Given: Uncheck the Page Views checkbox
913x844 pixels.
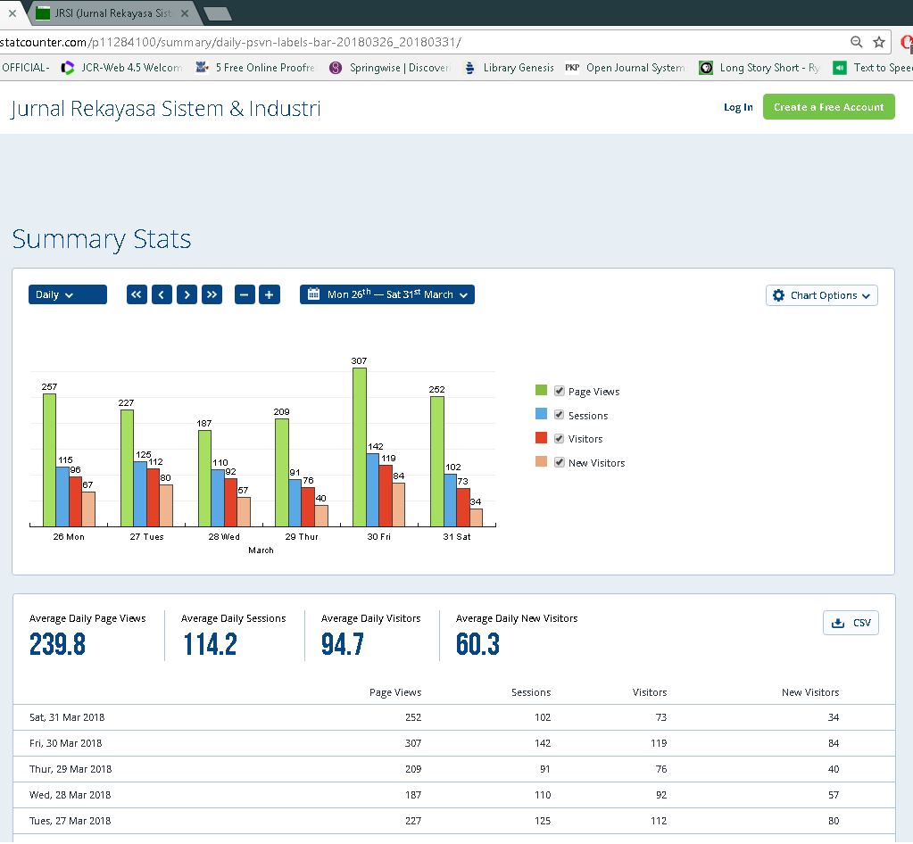Looking at the screenshot, I should tap(560, 392).
